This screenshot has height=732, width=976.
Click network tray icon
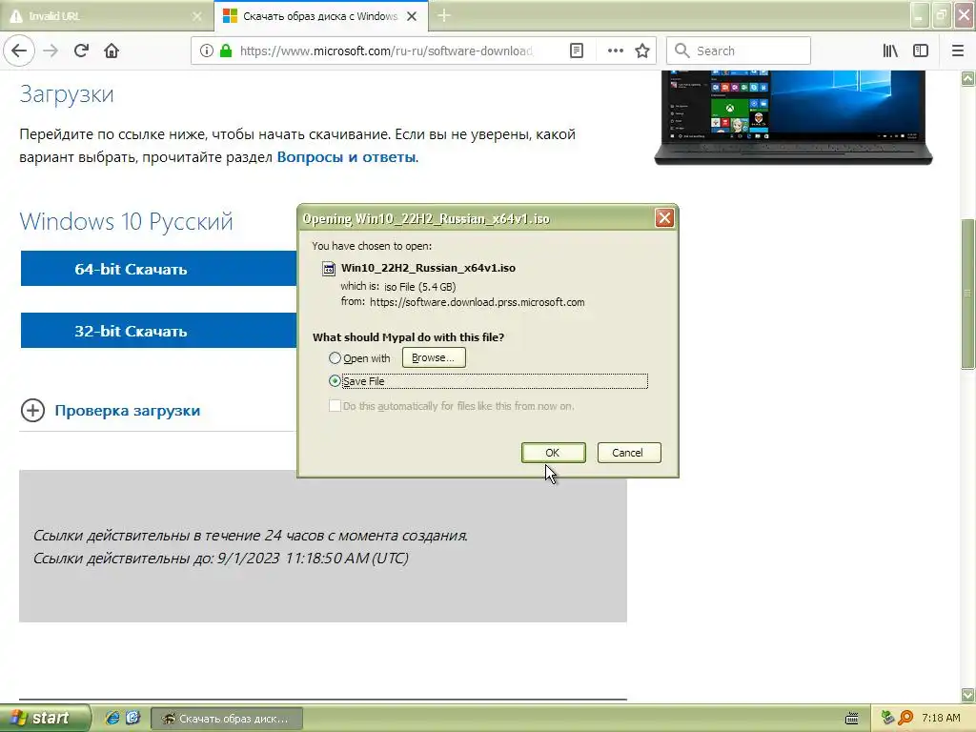tap(887, 718)
